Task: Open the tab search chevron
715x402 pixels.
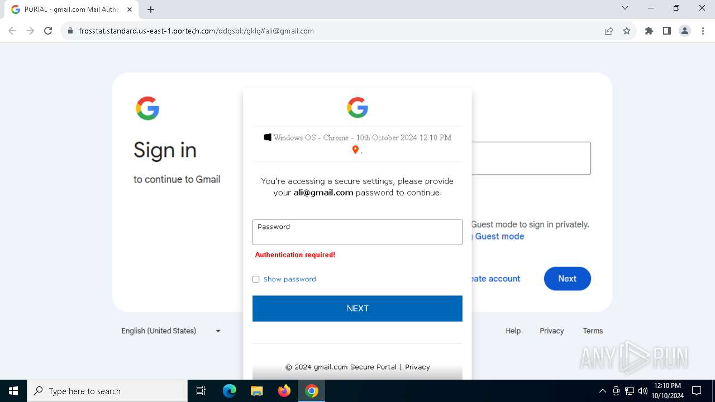Action: coord(625,8)
